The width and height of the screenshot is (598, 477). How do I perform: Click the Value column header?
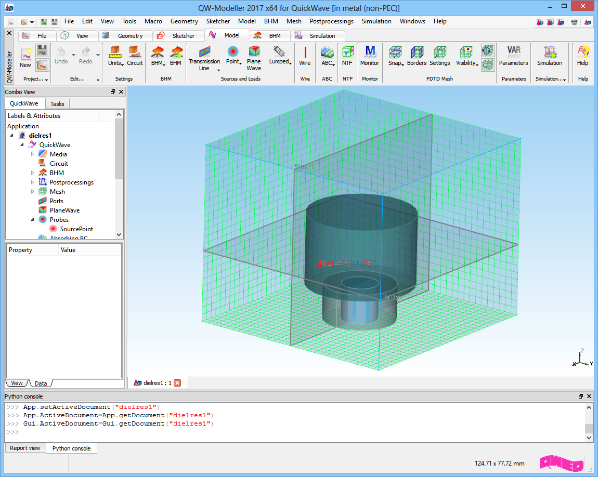coord(90,250)
